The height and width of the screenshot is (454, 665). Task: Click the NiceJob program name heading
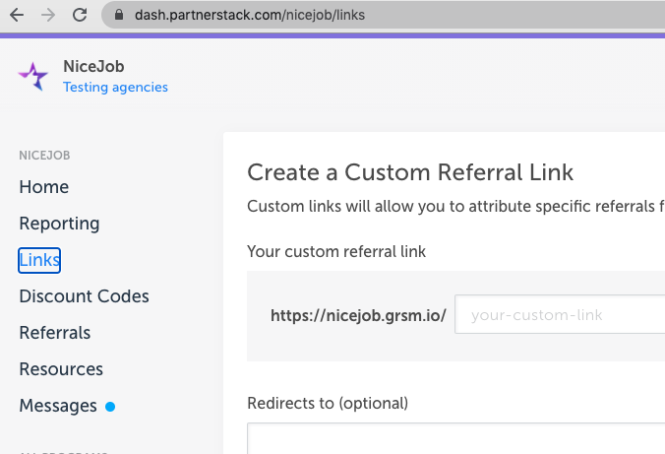click(93, 66)
